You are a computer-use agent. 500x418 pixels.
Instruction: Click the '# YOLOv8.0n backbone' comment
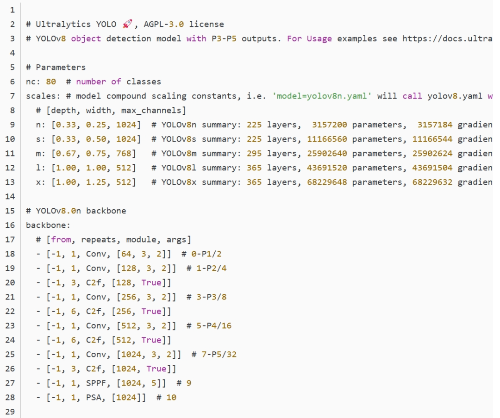coord(76,211)
